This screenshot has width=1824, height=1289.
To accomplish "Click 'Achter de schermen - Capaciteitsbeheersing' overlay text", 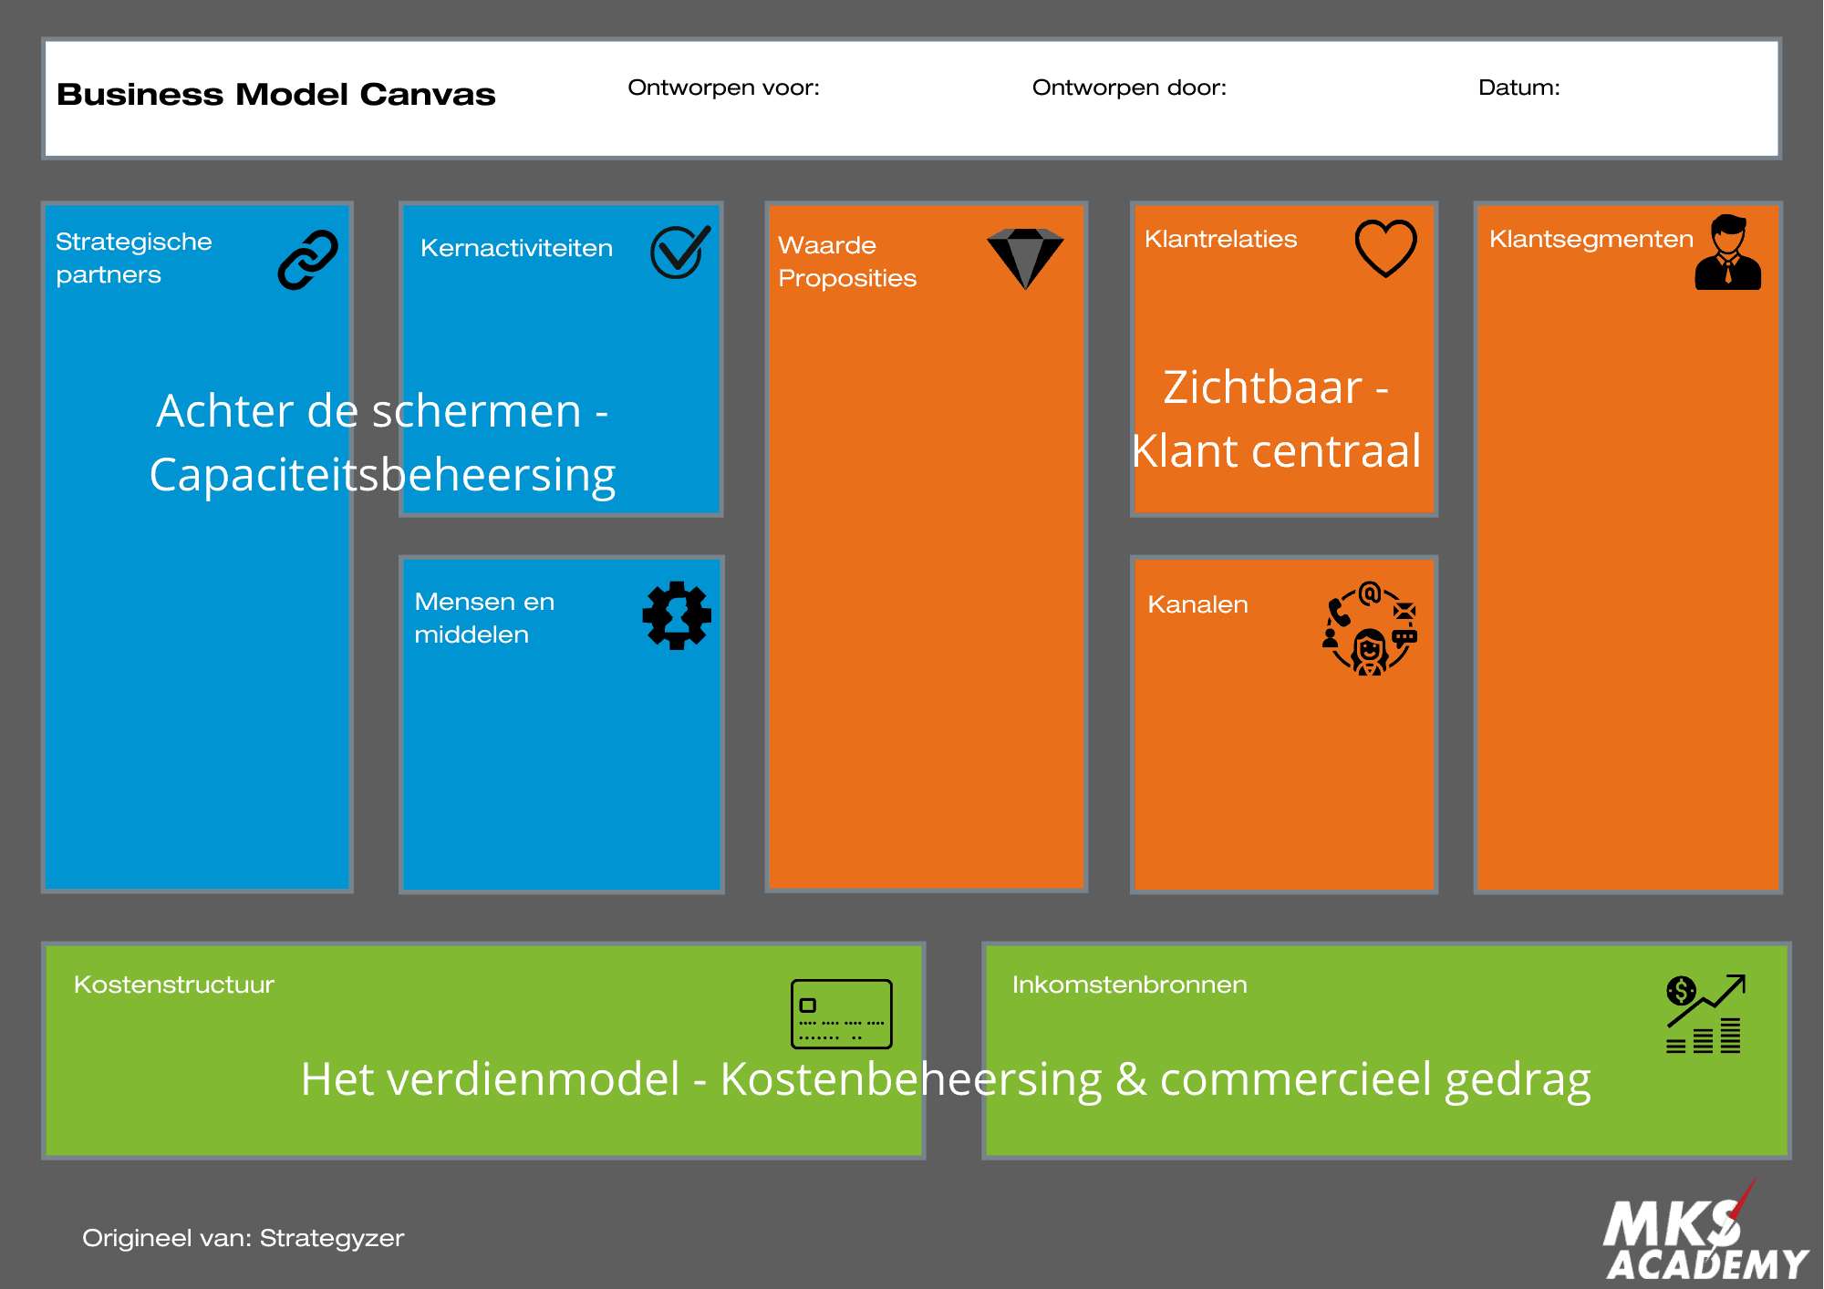I will point(382,443).
